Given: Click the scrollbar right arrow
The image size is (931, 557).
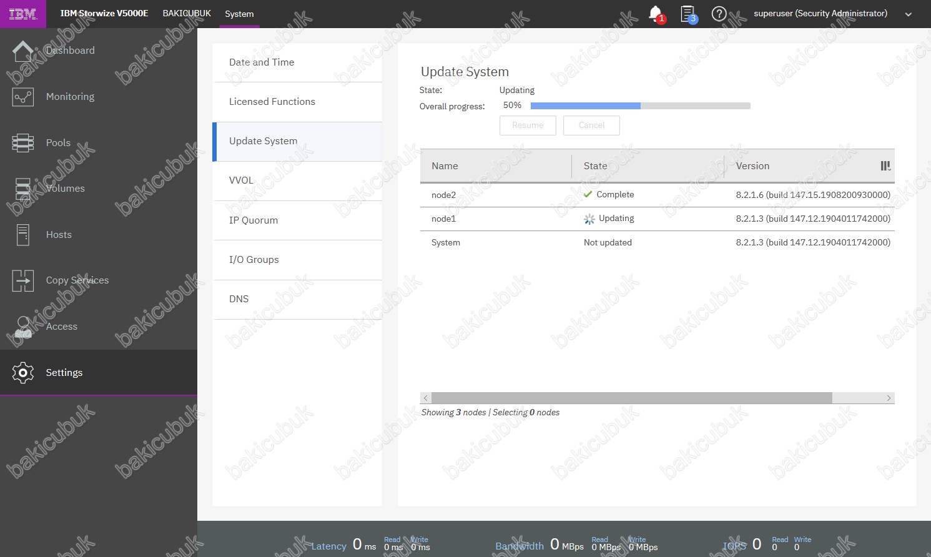Looking at the screenshot, I should coord(889,398).
